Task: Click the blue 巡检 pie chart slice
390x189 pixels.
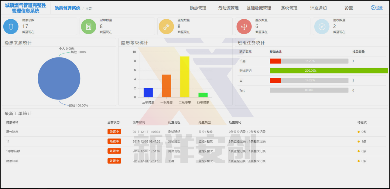Action: pos(59,79)
